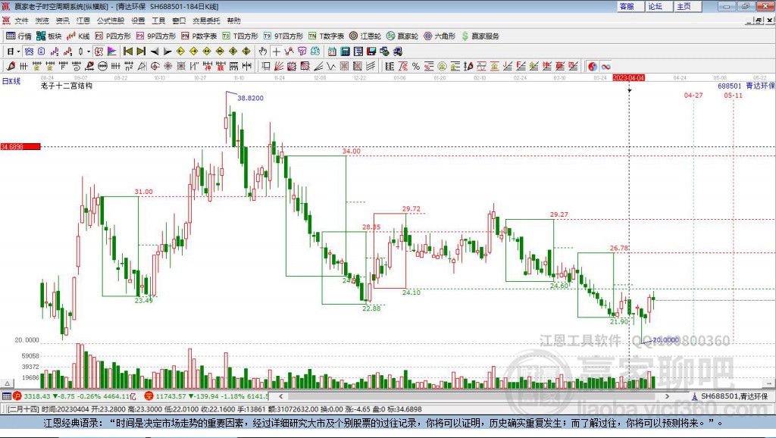Open the 9P四方形 tool
Screen dimensions: 776x438
[x=156, y=36]
